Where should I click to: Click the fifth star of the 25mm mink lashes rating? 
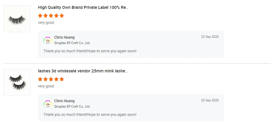click(x=62, y=79)
